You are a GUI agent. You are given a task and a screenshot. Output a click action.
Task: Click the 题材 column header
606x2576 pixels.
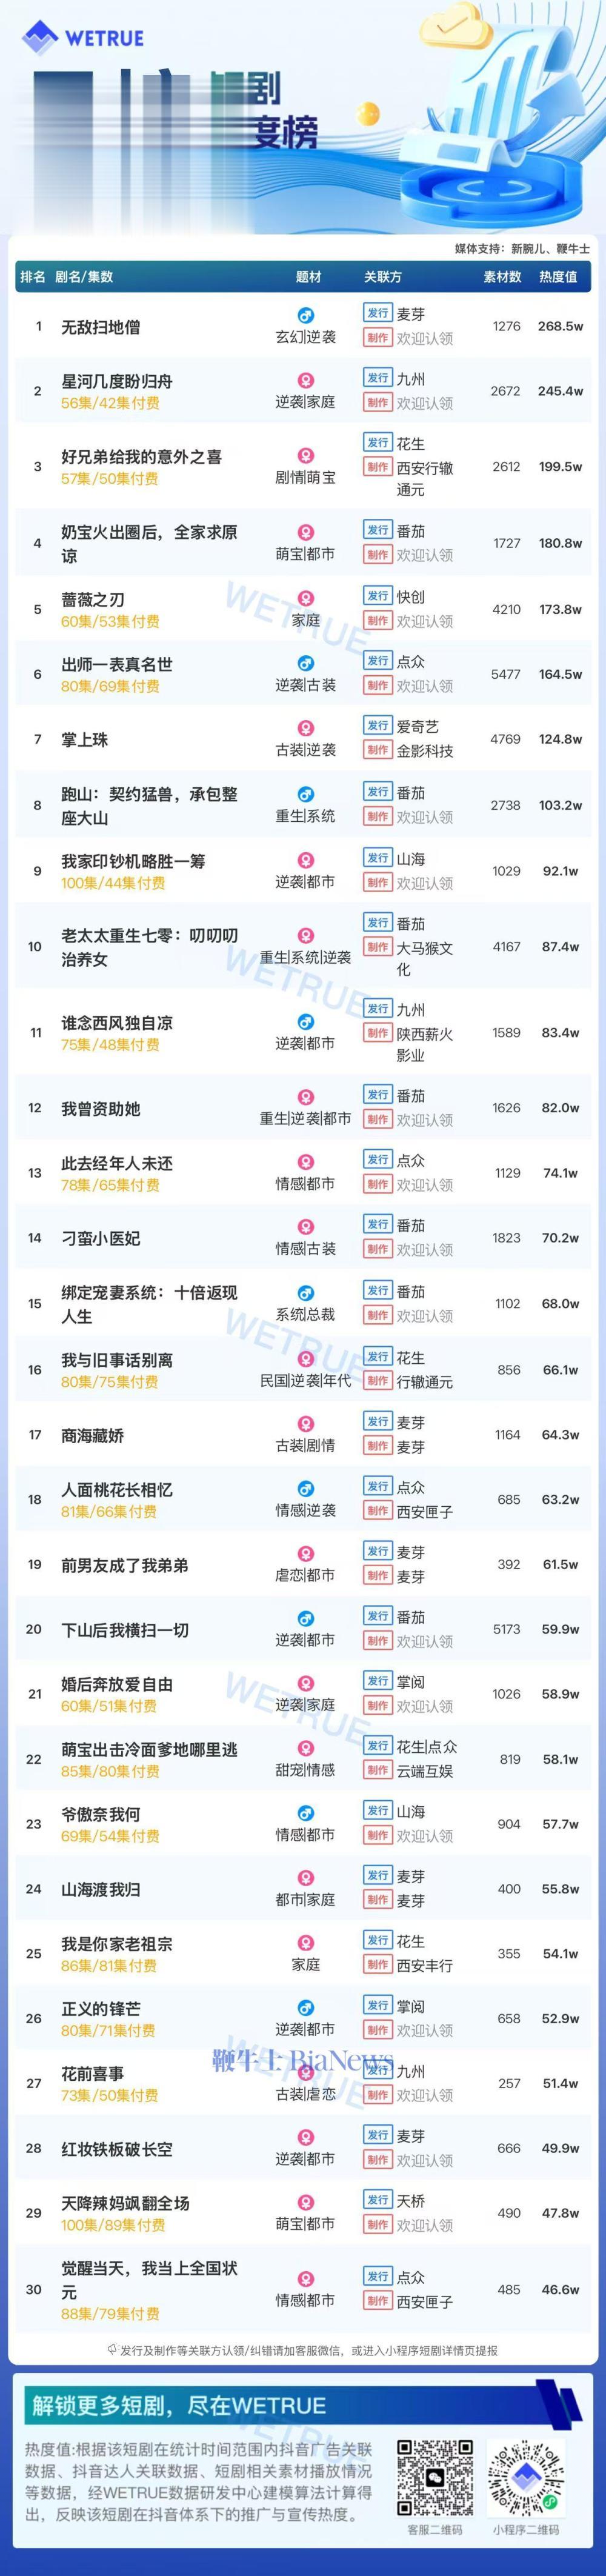[x=309, y=277]
